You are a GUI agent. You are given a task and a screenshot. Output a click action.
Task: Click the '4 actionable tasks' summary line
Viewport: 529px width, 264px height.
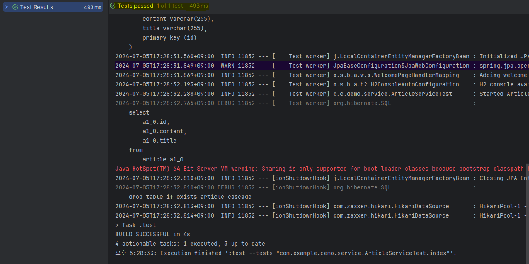(190, 244)
